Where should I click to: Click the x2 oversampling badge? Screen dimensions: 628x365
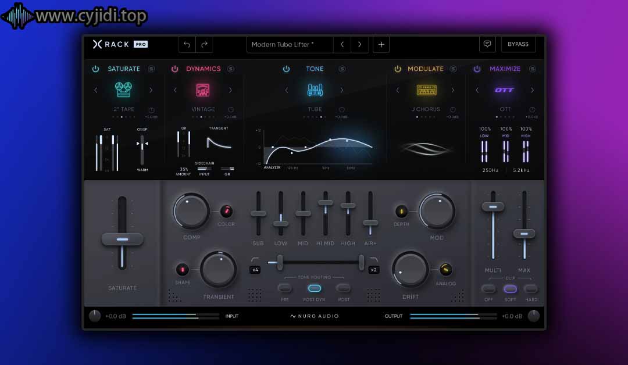tap(374, 270)
